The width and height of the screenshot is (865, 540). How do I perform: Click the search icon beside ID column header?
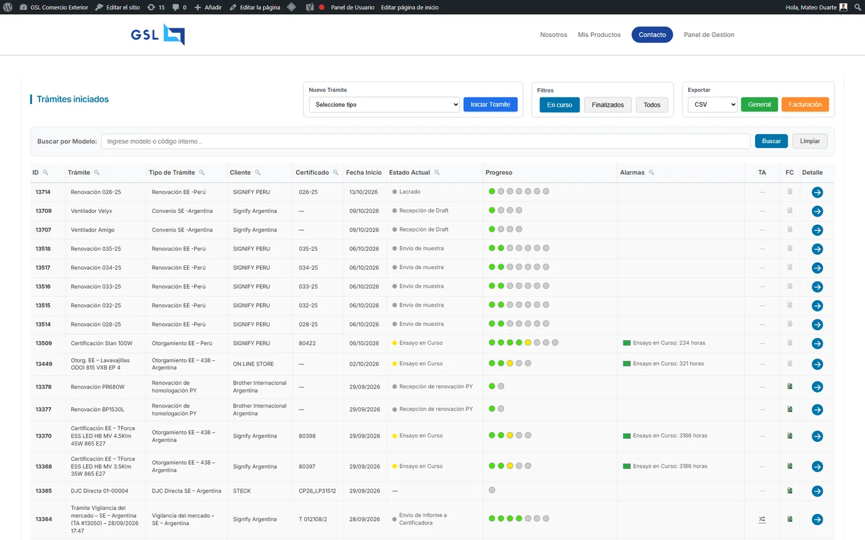tap(45, 173)
